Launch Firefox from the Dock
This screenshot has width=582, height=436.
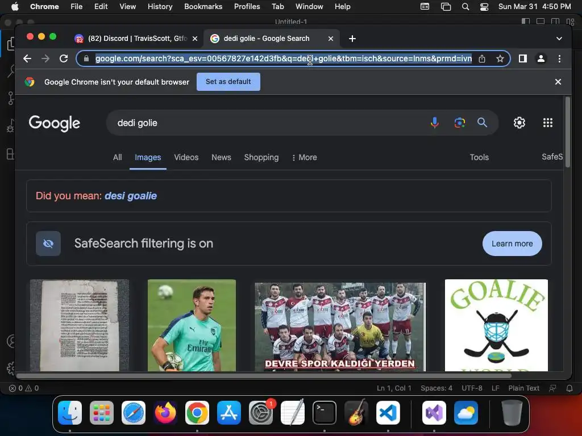tap(165, 413)
